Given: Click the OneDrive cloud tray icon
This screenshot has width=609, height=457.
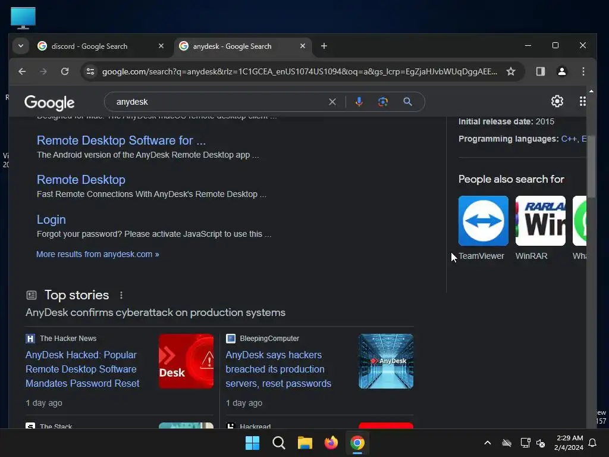Looking at the screenshot, I should (507, 443).
